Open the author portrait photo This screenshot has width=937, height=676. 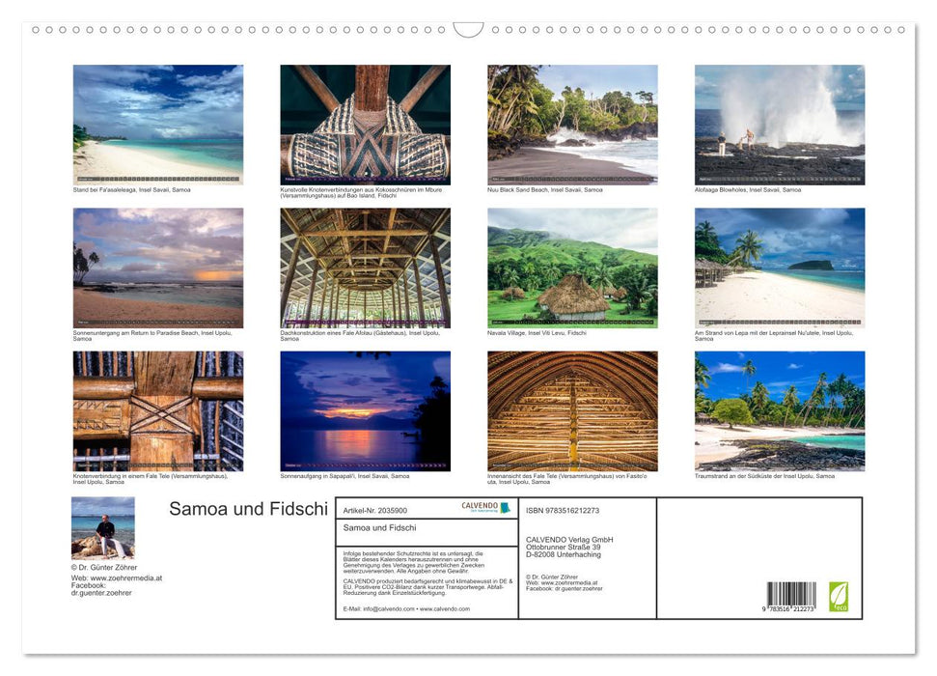coord(103,528)
